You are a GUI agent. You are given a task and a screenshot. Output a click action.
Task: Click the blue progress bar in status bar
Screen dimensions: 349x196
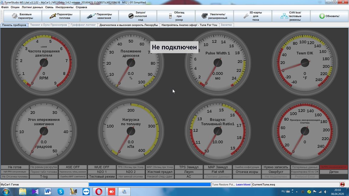(149, 185)
